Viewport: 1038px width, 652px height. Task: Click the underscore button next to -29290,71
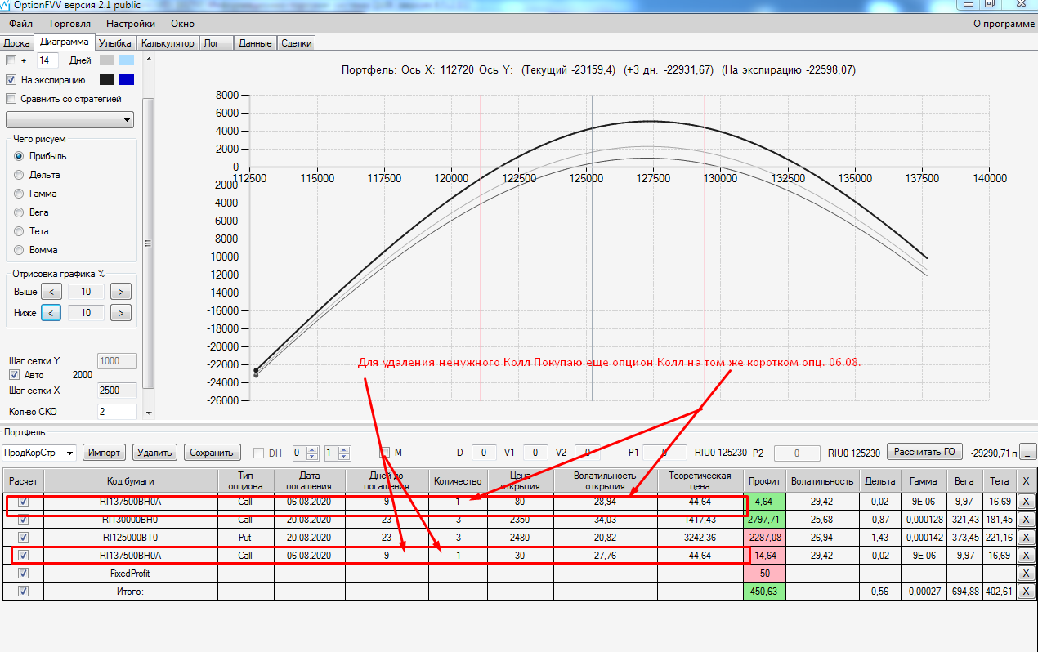coord(1027,453)
